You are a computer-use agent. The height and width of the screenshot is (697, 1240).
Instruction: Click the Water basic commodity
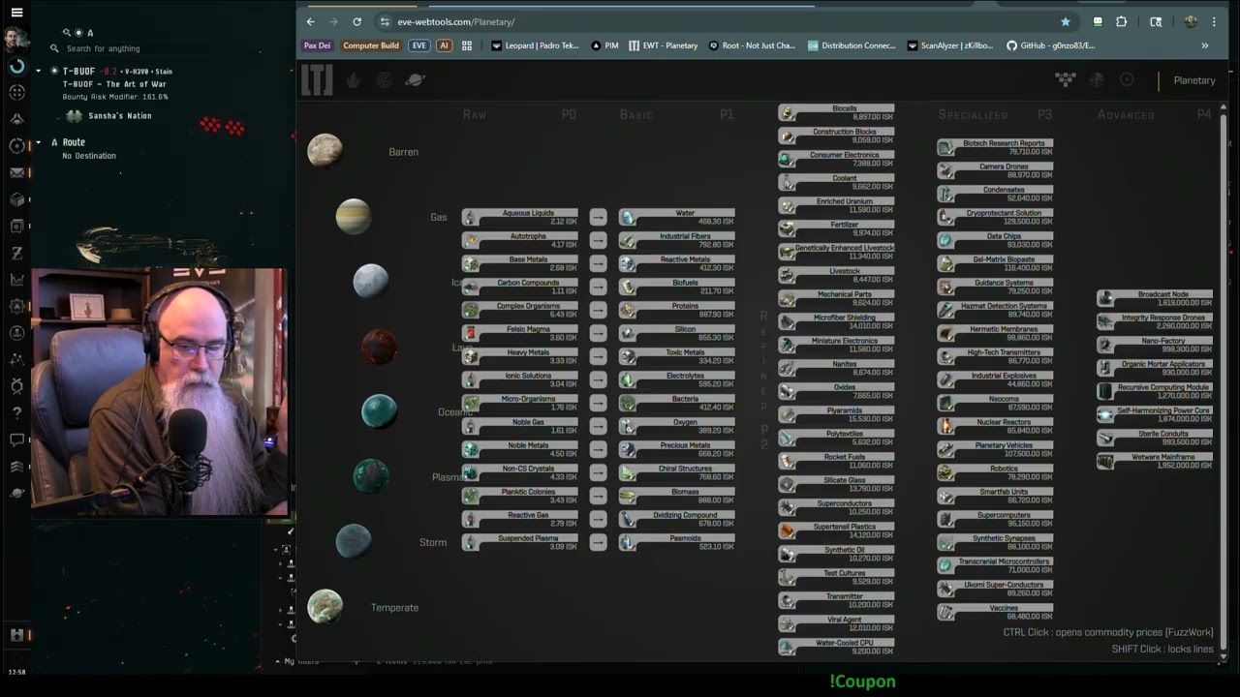[x=677, y=217]
